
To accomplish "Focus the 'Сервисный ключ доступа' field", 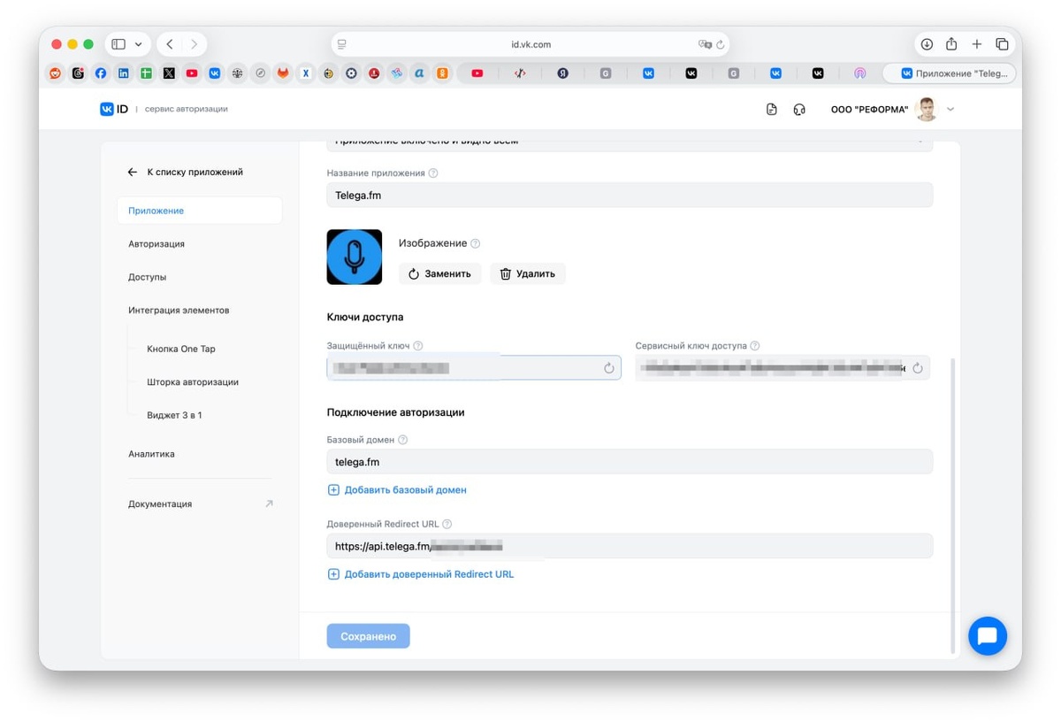I will pos(782,368).
